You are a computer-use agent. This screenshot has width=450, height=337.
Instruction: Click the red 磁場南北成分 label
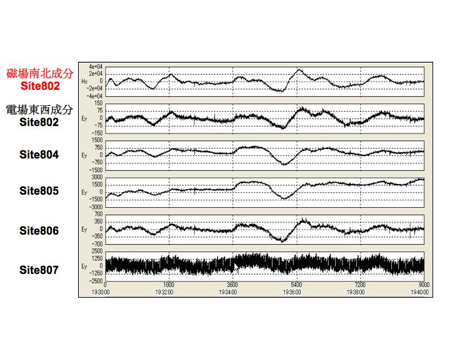coord(40,74)
